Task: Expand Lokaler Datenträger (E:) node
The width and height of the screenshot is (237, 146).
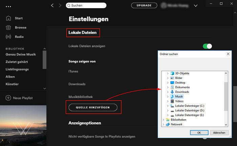Action: [x=168, y=115]
